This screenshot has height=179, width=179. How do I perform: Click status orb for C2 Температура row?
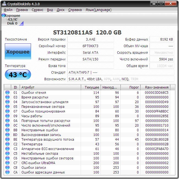click(7, 144)
